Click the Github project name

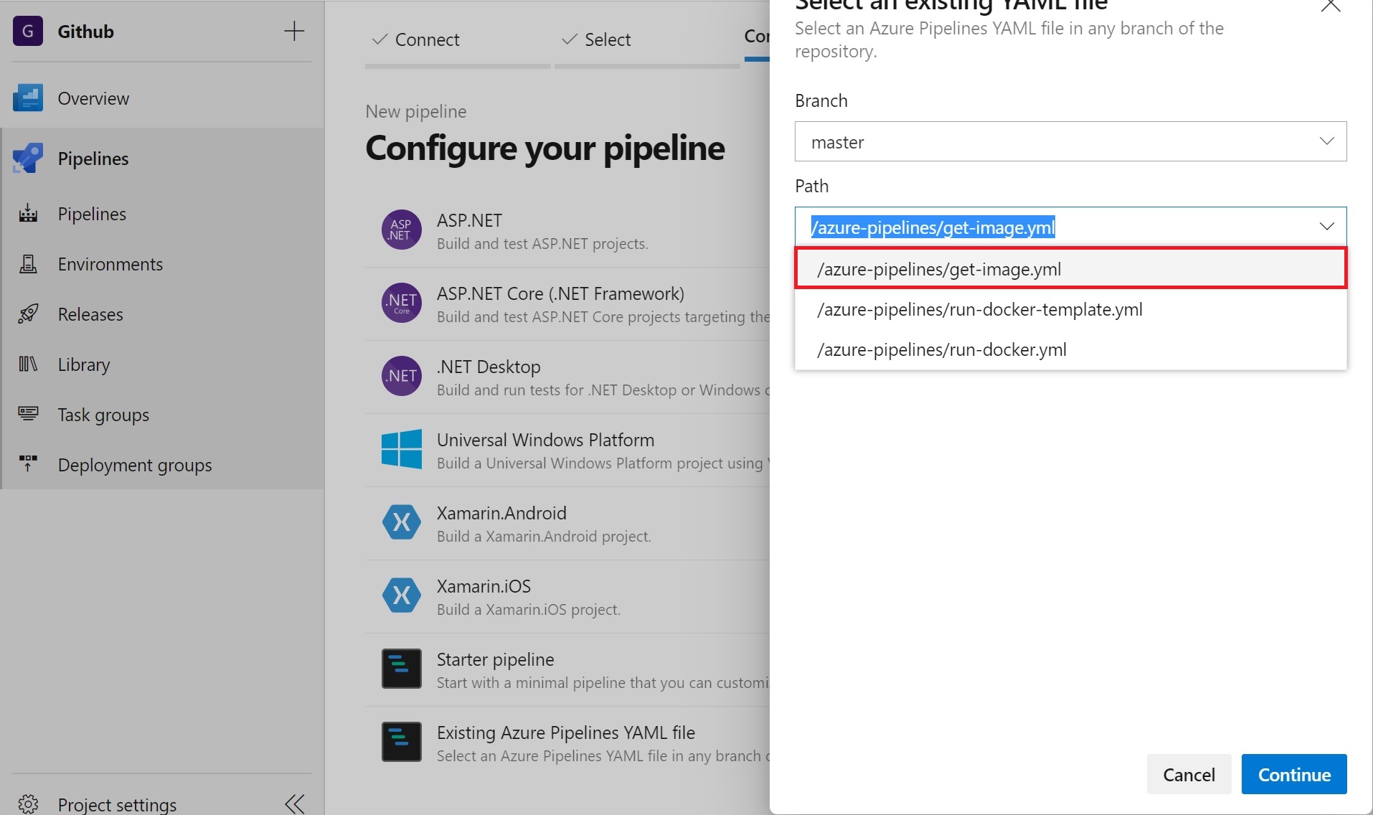tap(85, 32)
